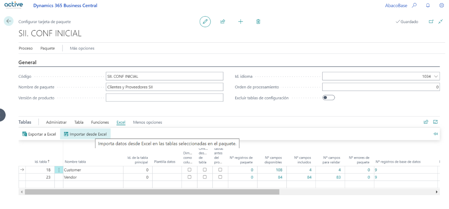
Task: Open settings gear icon
Action: [x=441, y=5]
